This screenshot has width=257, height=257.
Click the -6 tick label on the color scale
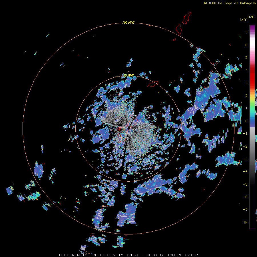pos(245,197)
